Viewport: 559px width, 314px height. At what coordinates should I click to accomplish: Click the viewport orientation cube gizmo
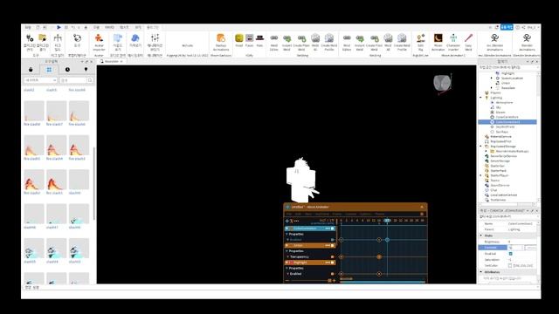(442, 84)
